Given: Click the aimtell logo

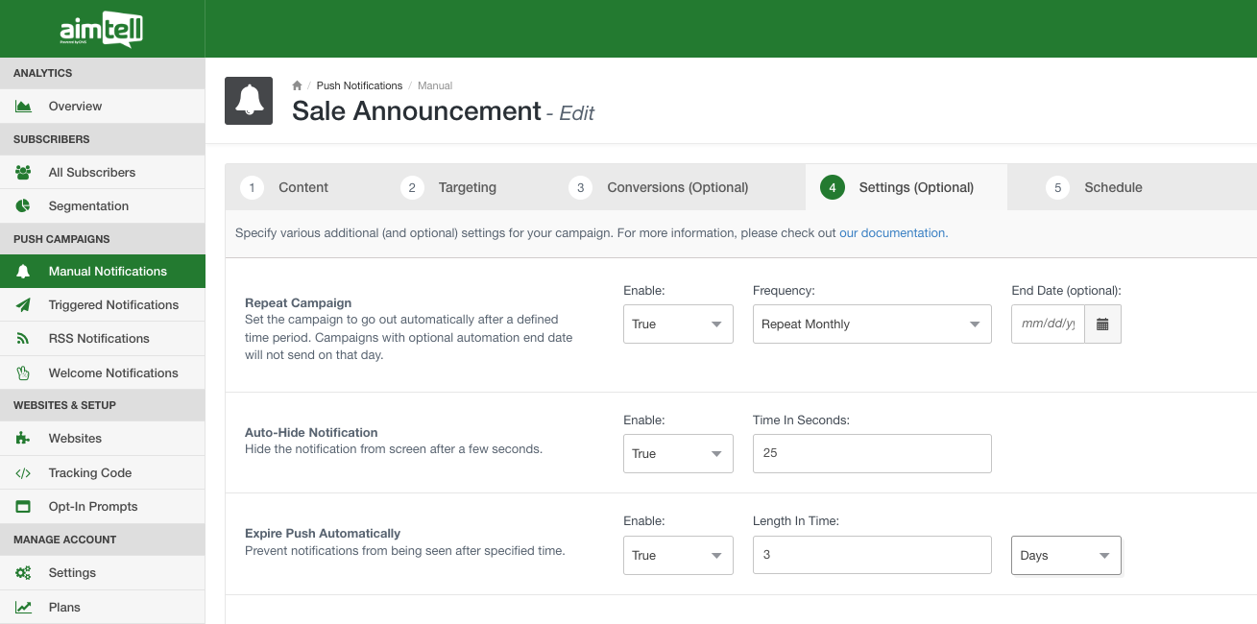Looking at the screenshot, I should [x=102, y=31].
